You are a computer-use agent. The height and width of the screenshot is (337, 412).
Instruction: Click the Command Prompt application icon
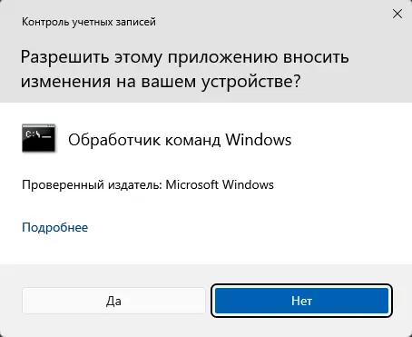point(39,138)
